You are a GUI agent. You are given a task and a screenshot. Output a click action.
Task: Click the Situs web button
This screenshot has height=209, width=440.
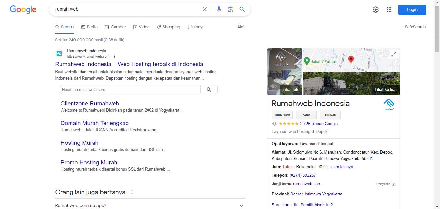pyautogui.click(x=282, y=115)
